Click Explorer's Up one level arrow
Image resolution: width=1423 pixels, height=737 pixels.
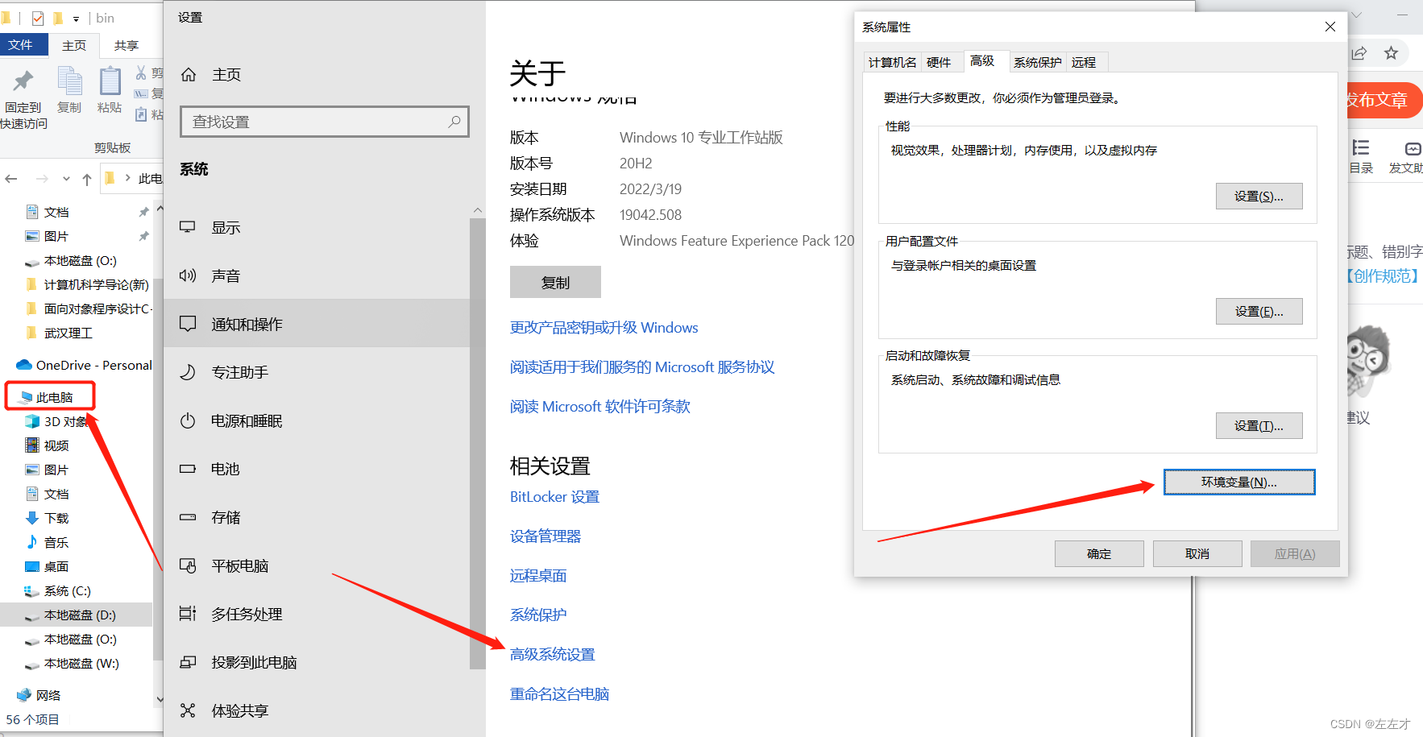tap(87, 179)
